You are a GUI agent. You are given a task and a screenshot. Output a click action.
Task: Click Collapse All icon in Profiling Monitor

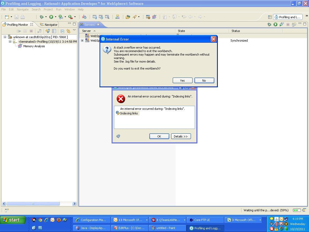(x=62, y=31)
